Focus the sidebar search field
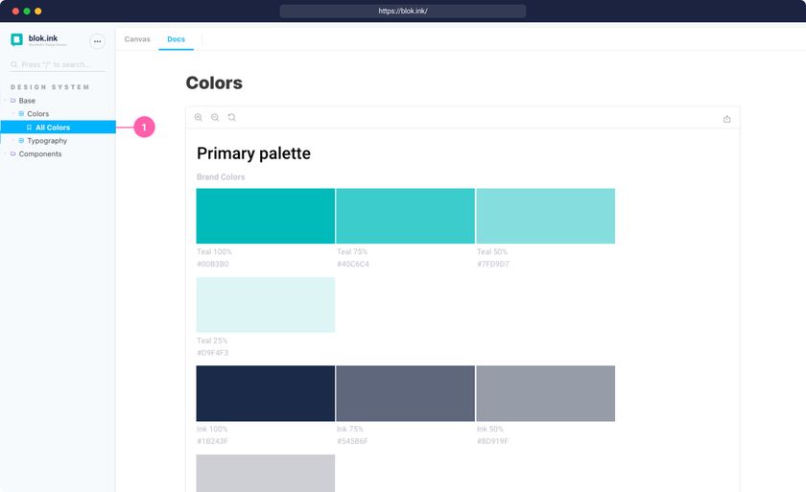This screenshot has width=806, height=492. click(58, 65)
